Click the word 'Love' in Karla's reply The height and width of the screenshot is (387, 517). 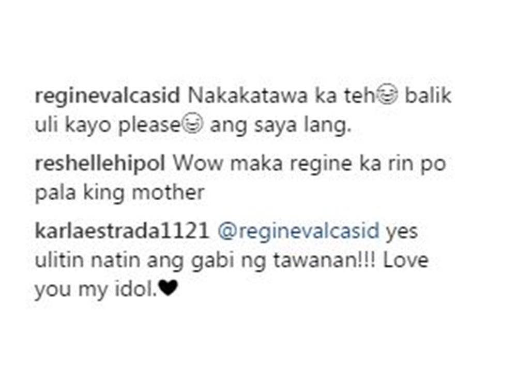click(x=405, y=260)
